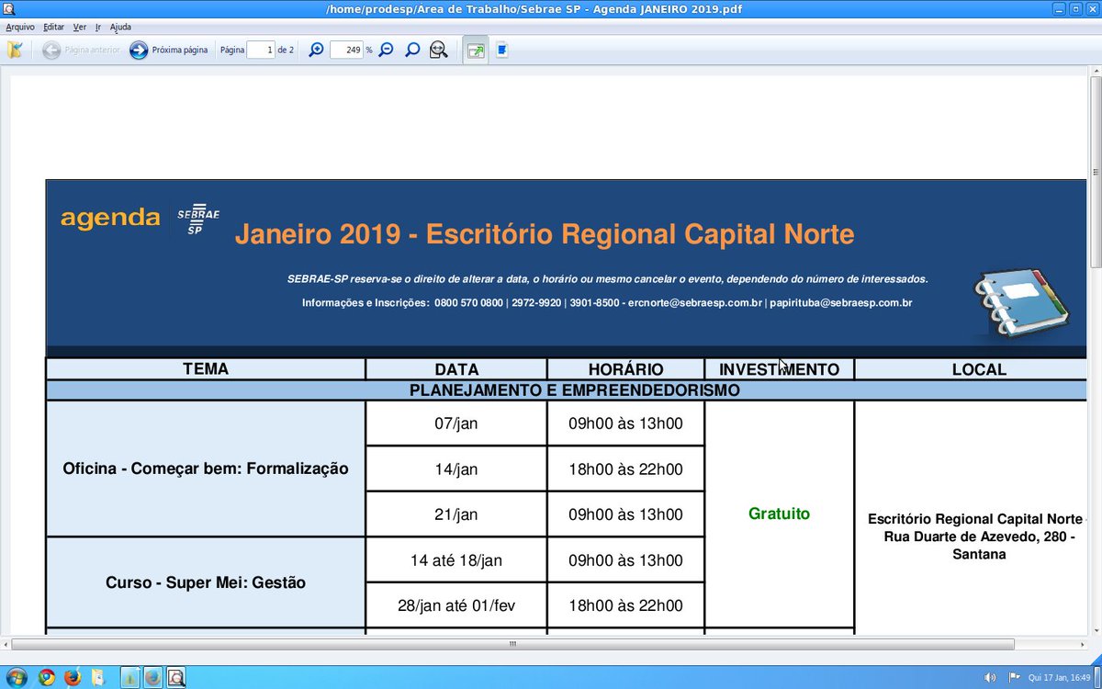Click the LOCAL column header

[x=979, y=369]
